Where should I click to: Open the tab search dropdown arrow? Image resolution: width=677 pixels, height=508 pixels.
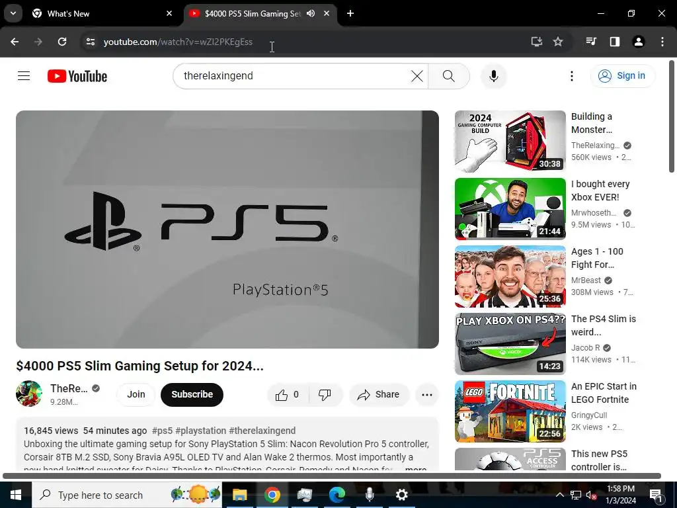(x=13, y=13)
